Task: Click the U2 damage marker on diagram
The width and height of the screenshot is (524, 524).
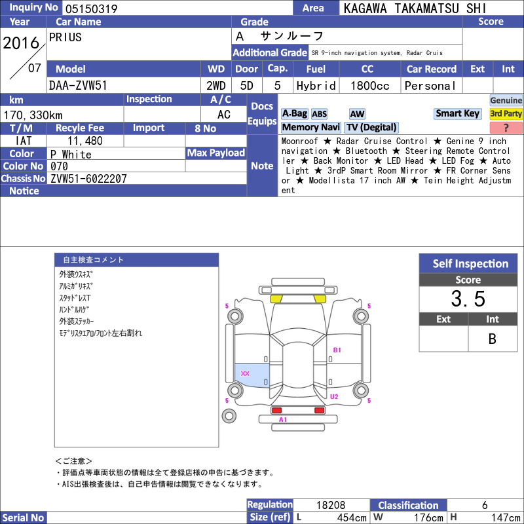Action: tap(334, 396)
